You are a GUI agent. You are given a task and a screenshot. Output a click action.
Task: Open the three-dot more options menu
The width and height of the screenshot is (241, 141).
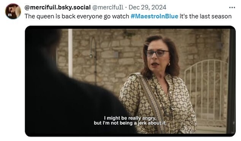point(232,8)
